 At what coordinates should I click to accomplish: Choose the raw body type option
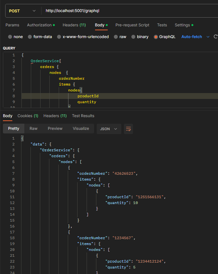coord(116,37)
